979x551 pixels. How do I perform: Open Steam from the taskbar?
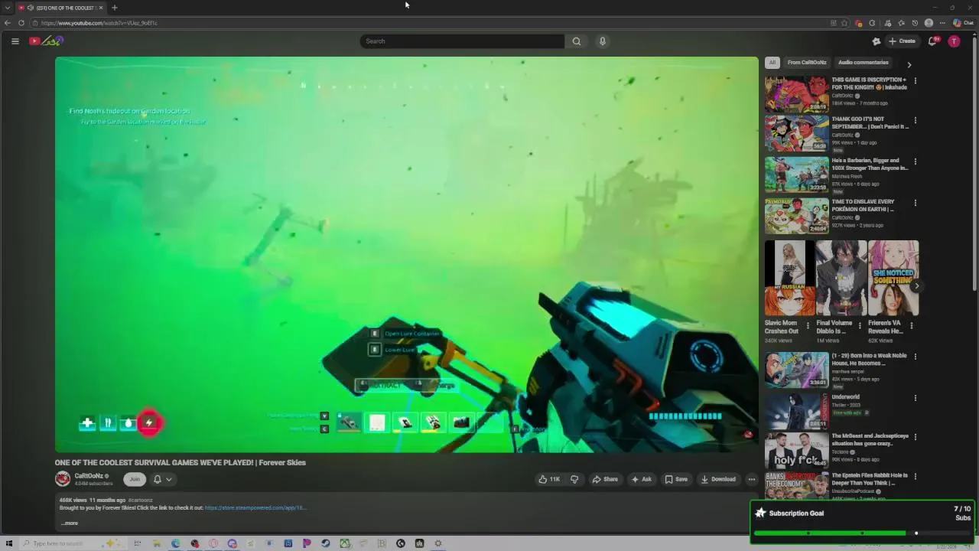pos(326,543)
